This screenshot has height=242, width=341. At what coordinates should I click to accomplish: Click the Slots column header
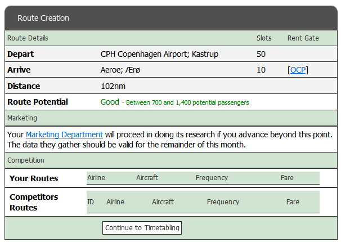tap(264, 38)
